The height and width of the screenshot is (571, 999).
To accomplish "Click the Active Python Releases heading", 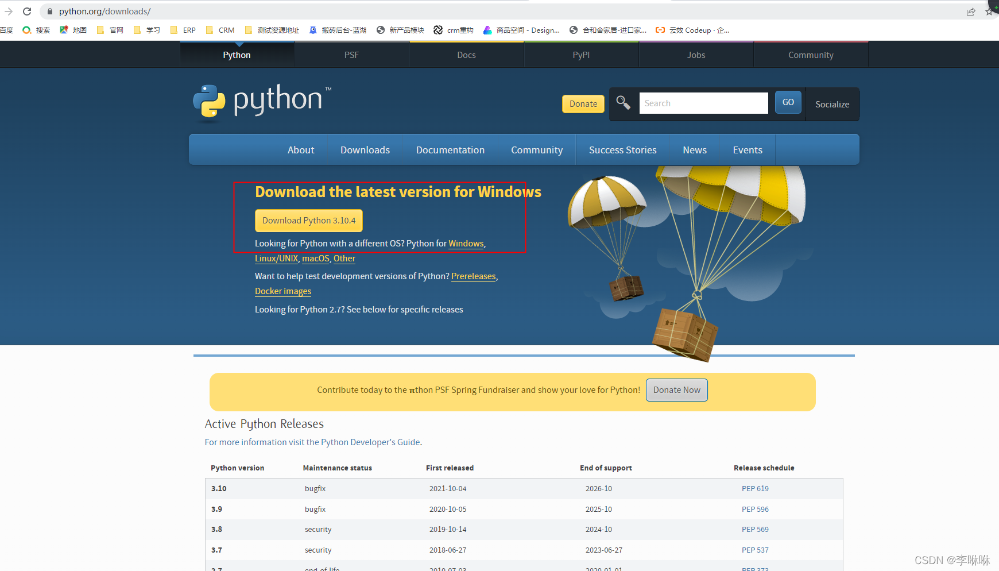I will [x=264, y=424].
